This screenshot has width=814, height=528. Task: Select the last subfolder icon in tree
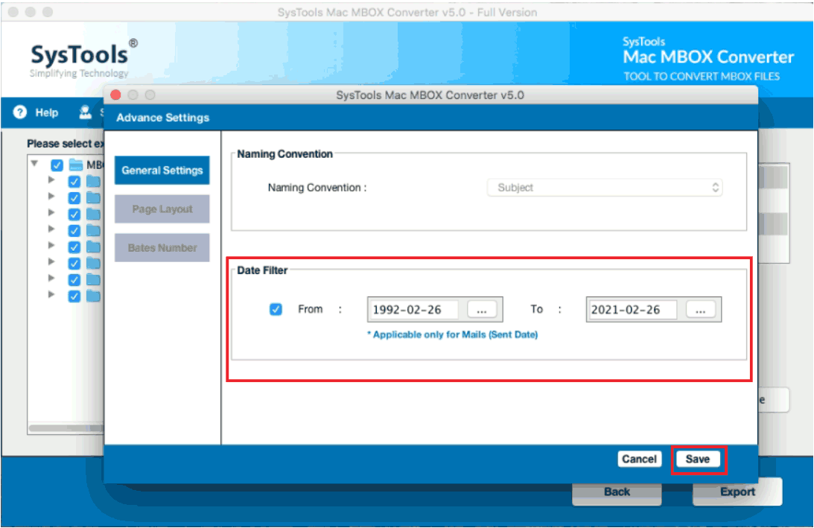coord(93,296)
